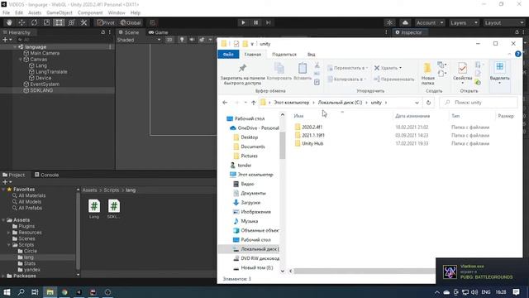Switch to the Console tab in Unity
Screen dimensions: 529x298
(46, 175)
